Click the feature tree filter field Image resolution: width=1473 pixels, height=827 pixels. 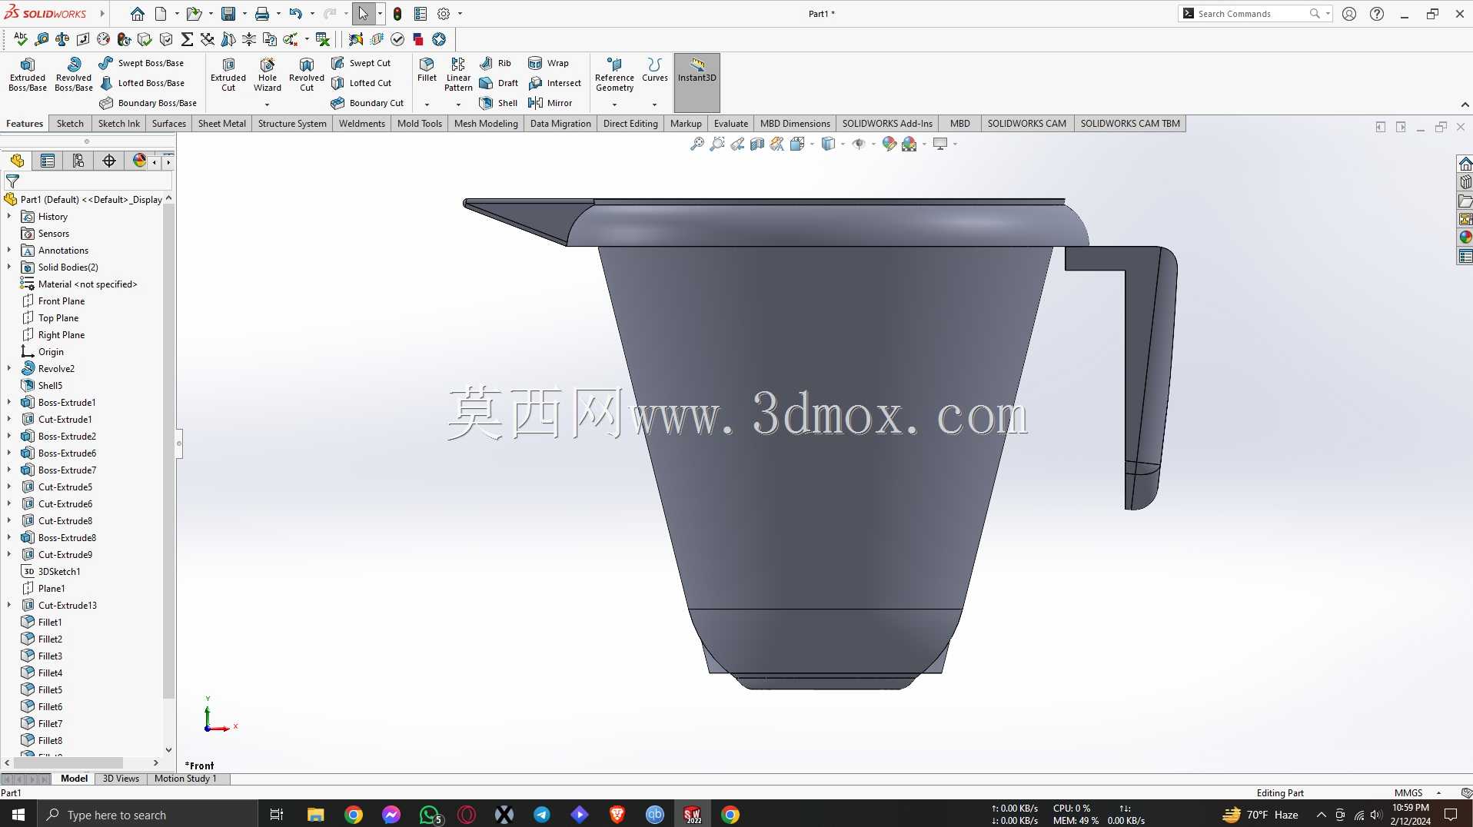point(88,182)
